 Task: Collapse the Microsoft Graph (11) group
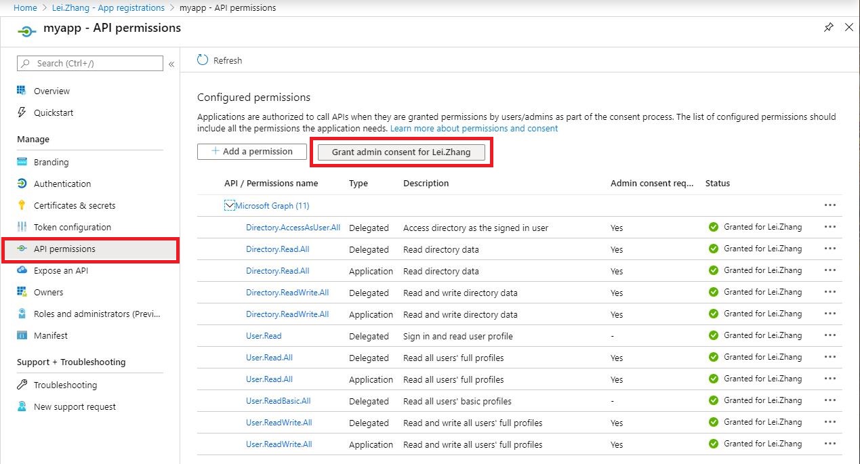(x=229, y=205)
